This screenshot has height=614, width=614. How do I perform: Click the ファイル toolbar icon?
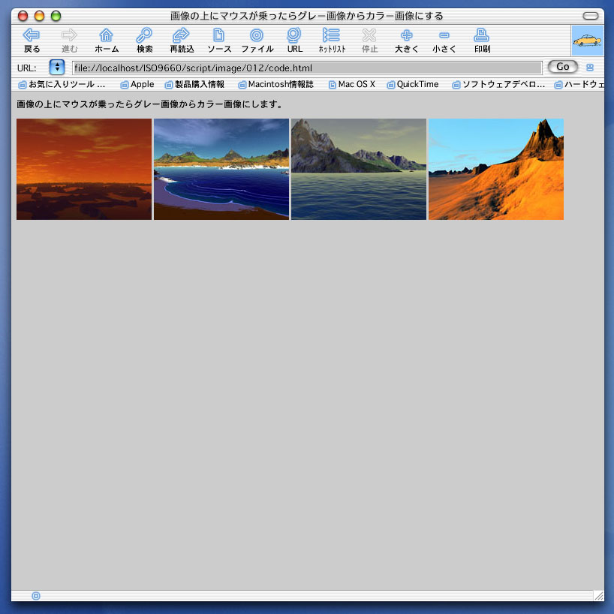coord(257,35)
